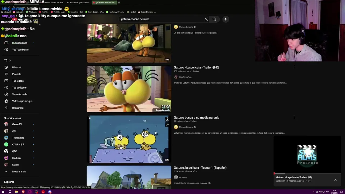Open the Windows Start menu
Screen dimensions: 345x194
[x=3, y=192]
